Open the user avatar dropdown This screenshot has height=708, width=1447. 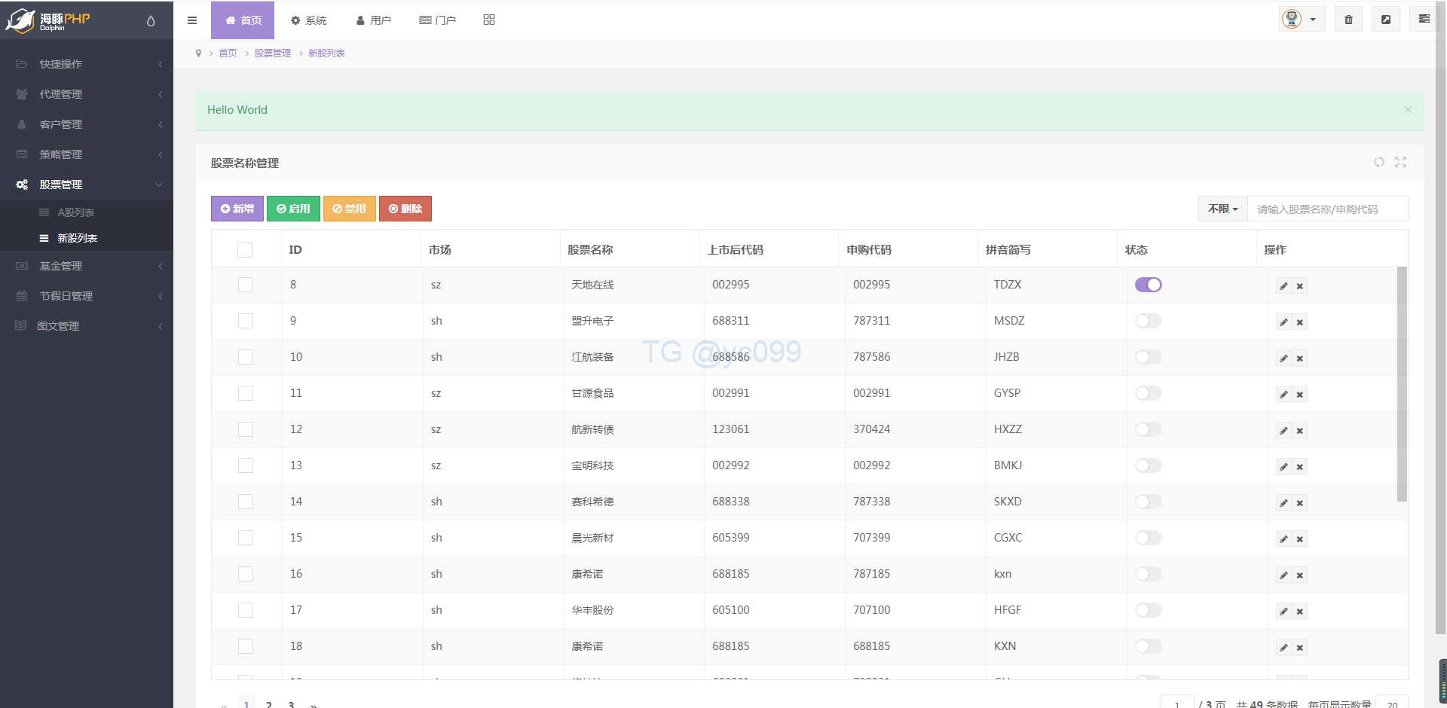pos(1301,20)
